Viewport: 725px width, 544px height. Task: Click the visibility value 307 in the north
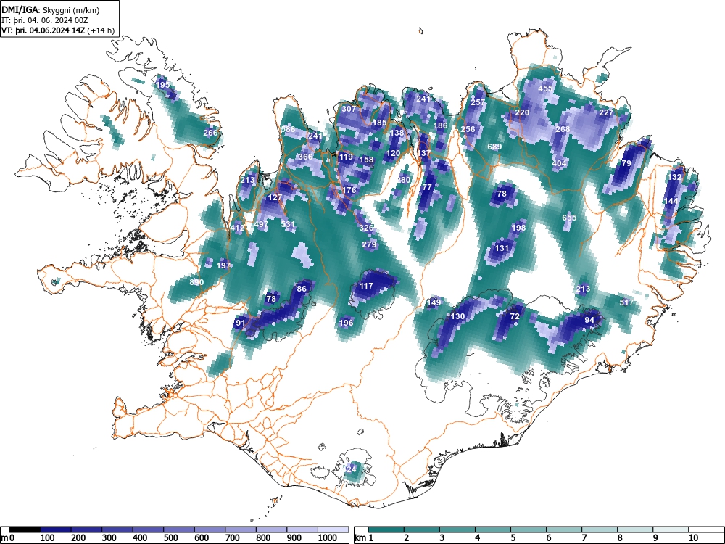(x=349, y=109)
